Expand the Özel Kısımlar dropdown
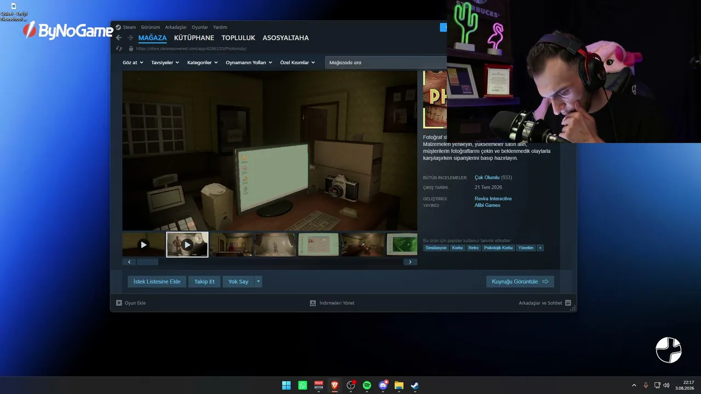Screen dimensions: 701x394 pos(298,62)
